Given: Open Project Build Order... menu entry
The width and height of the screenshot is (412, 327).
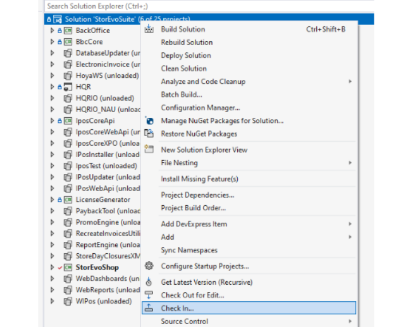Looking at the screenshot, I should [x=249, y=208].
